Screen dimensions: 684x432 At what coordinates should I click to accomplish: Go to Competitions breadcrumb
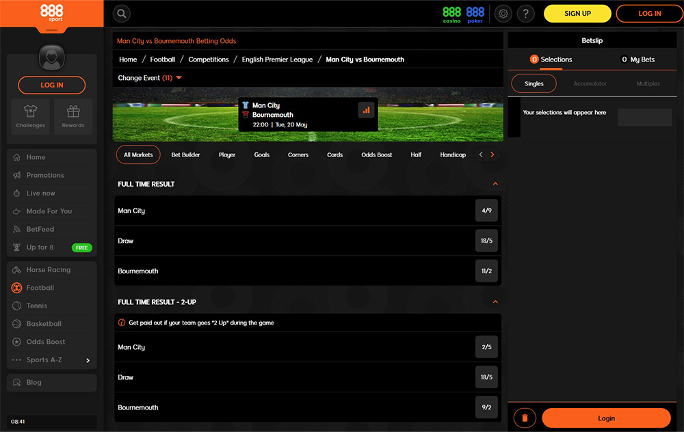point(208,59)
